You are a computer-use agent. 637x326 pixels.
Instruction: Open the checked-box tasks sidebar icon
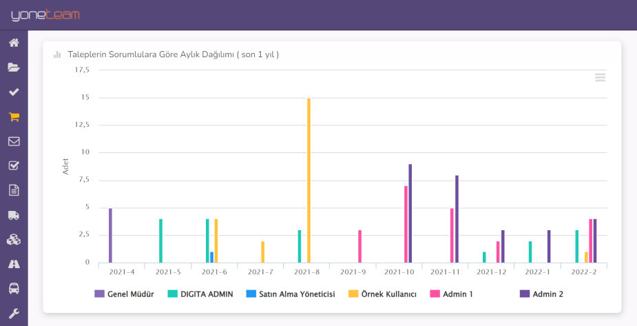click(14, 166)
